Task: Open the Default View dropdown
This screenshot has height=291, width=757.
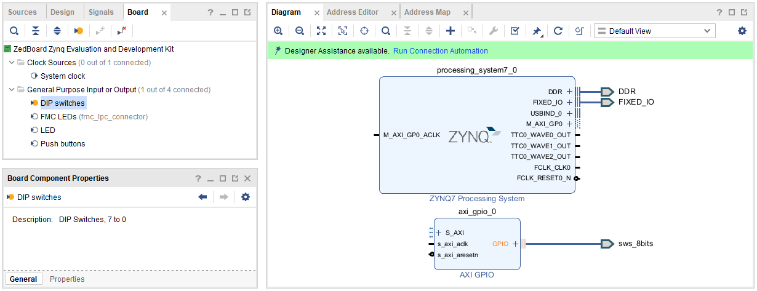Action: 654,31
